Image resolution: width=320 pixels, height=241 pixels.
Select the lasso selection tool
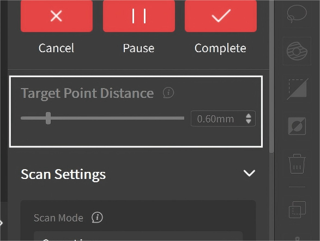point(297,14)
